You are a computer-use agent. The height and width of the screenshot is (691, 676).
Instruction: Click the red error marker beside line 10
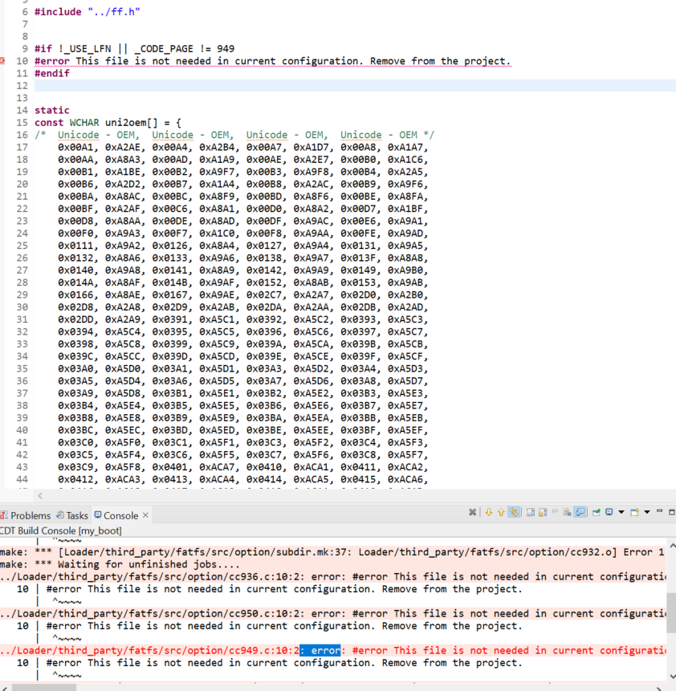5,60
